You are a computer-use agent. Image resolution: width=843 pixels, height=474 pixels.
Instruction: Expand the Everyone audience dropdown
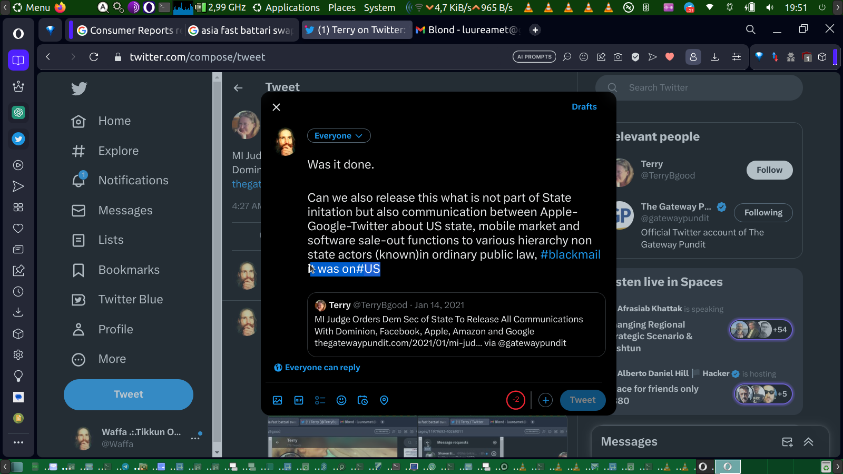(339, 136)
